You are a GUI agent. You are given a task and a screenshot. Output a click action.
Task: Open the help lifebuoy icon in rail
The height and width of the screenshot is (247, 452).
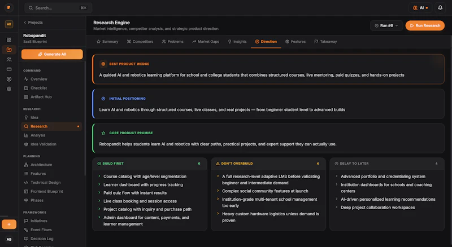[x=9, y=79]
